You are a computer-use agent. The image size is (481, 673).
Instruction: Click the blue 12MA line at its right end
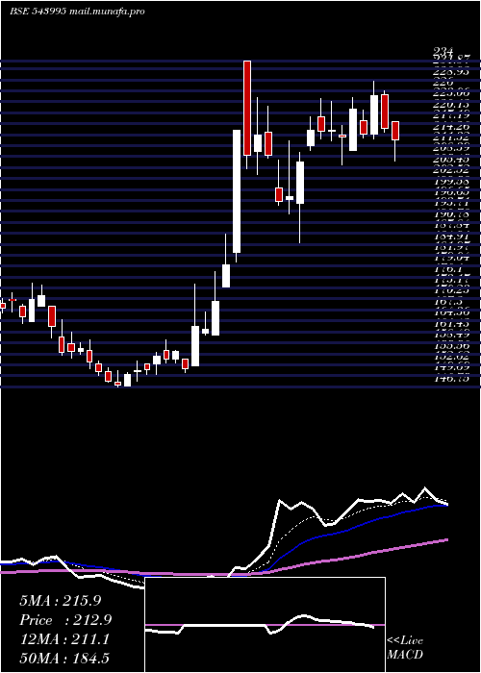coord(446,505)
